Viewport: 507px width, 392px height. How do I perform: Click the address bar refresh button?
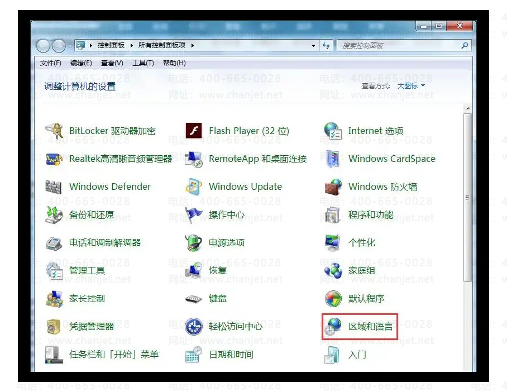[x=326, y=46]
